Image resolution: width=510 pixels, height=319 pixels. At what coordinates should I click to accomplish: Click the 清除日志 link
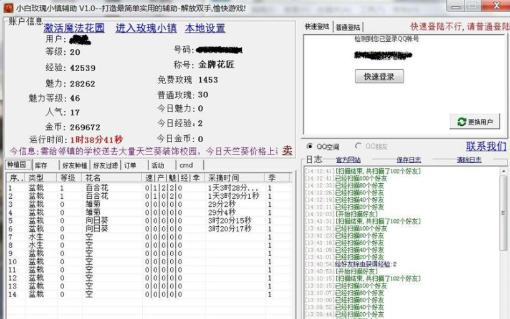coord(469,160)
